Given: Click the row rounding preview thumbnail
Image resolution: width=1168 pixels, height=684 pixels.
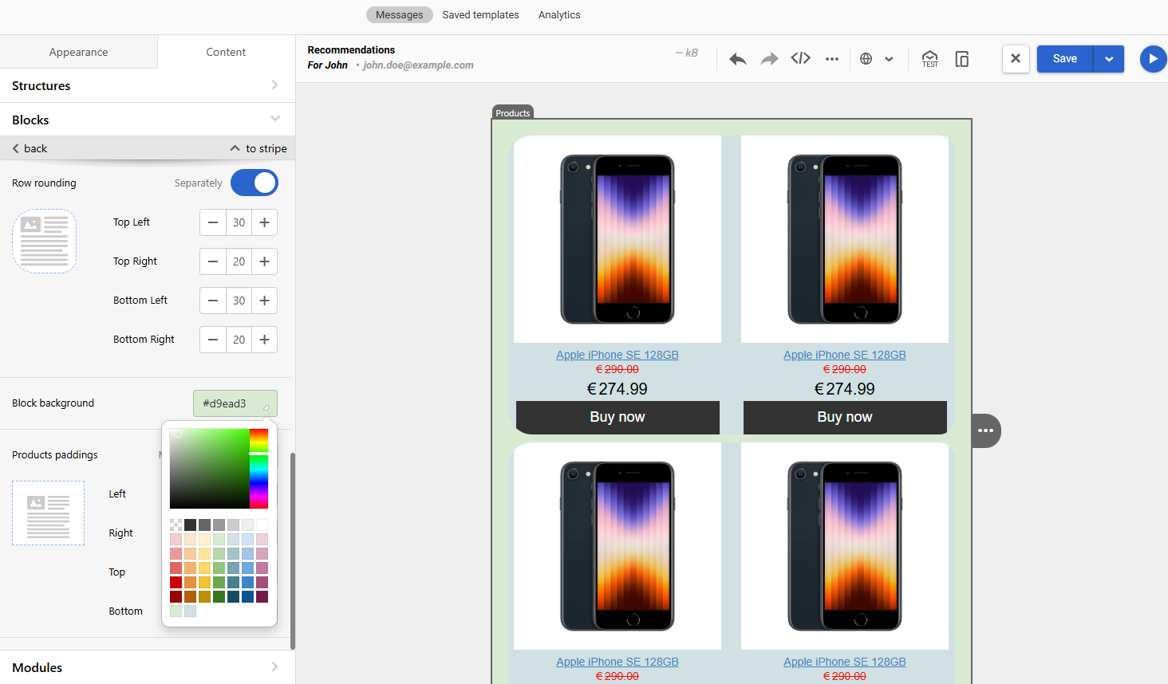Looking at the screenshot, I should (45, 241).
